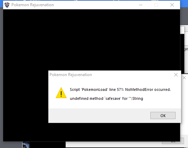
Task: Click the error dialog's Pokemon Rejuvenation title
Action: [70, 75]
